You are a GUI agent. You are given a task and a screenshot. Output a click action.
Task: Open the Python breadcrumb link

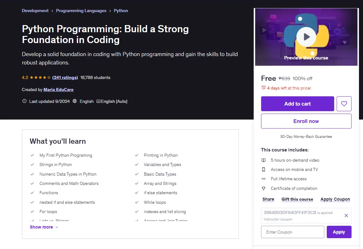121,11
